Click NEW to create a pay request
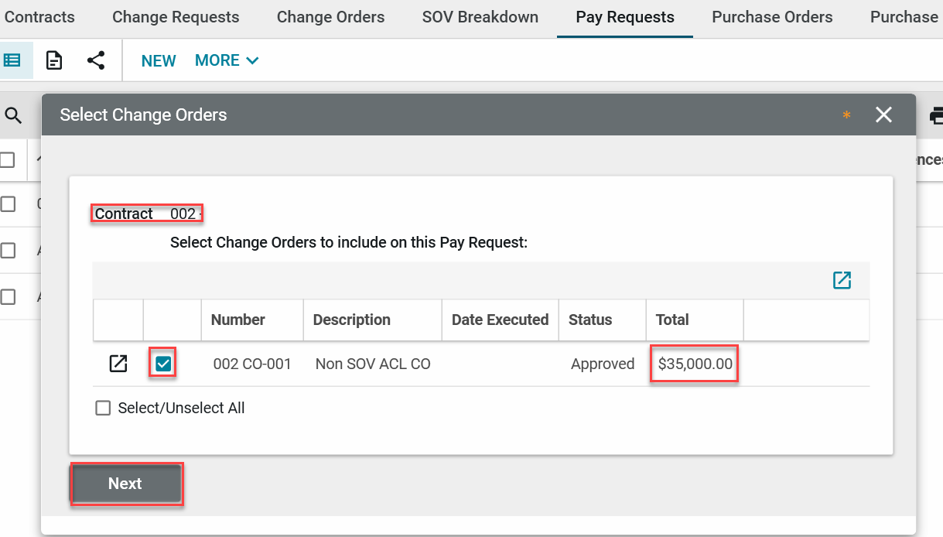943x537 pixels. click(159, 60)
